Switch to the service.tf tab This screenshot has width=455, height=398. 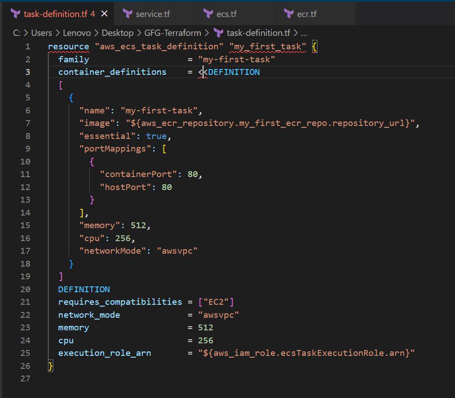[153, 14]
